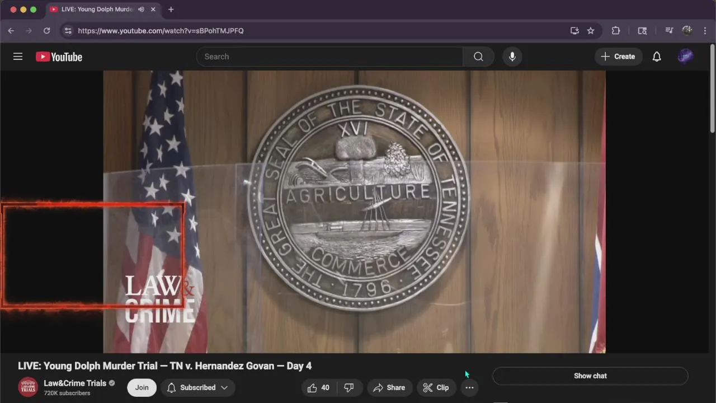Open YouTube notifications bell
This screenshot has height=403, width=716.
[657, 57]
